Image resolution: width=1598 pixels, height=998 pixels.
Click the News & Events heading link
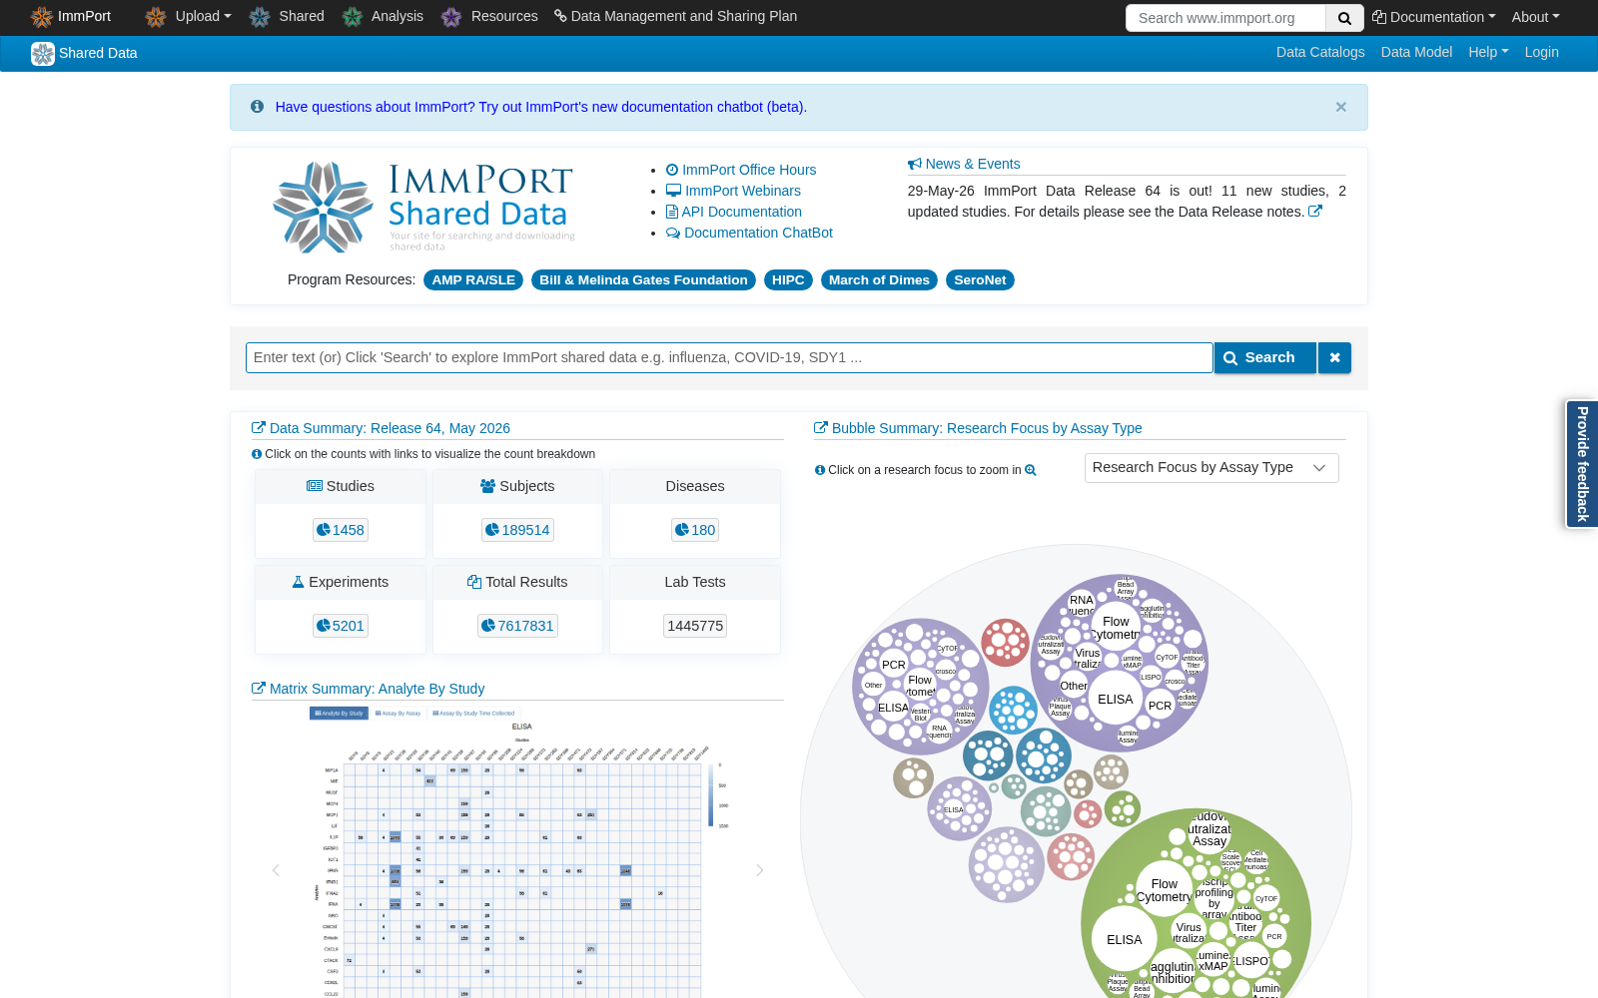point(964,164)
